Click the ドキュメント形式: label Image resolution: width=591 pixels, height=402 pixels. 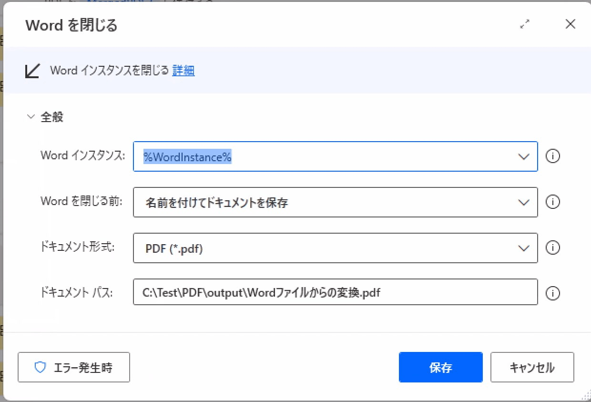click(x=78, y=247)
